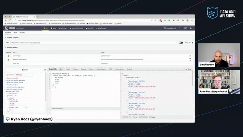Click the heart icon in the Hasura header
This screenshot has width=243, height=137.
(x=180, y=28)
